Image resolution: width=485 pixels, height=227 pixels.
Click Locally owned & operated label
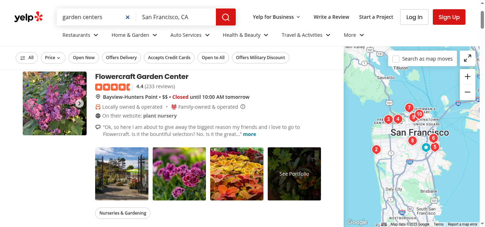(x=132, y=107)
